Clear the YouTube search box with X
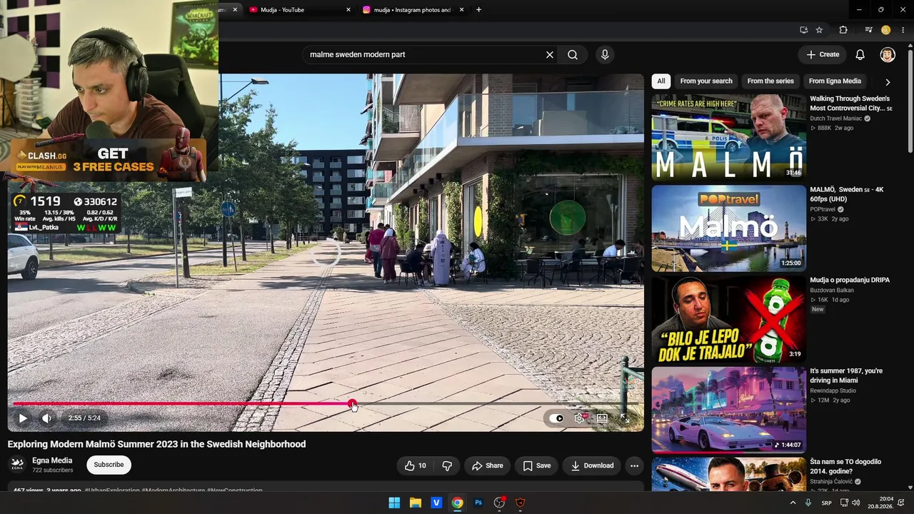 coord(550,54)
